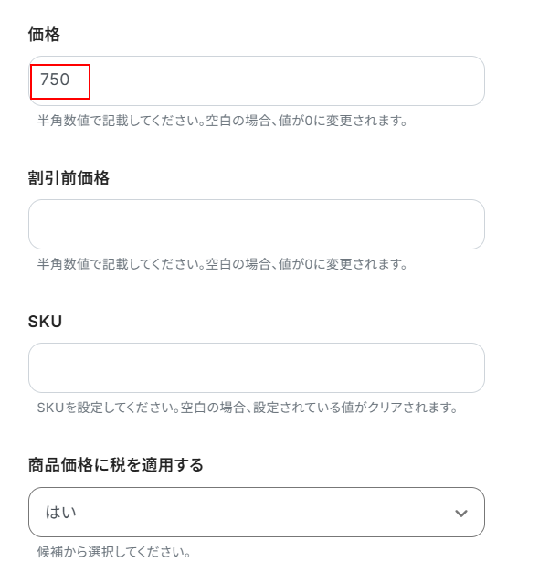Select the はい value shown in the dropdown
This screenshot has height=583, width=560.
61,513
